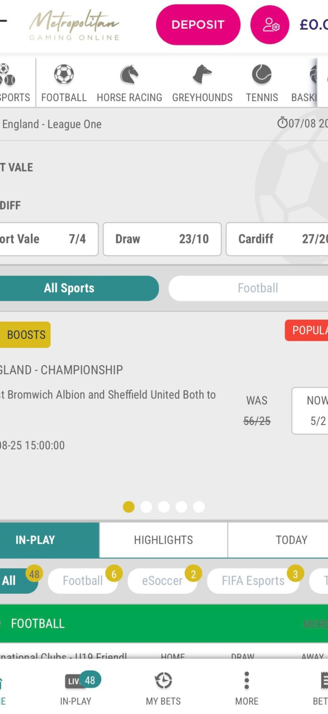Select the Football sport icon
The image size is (328, 714).
click(64, 75)
